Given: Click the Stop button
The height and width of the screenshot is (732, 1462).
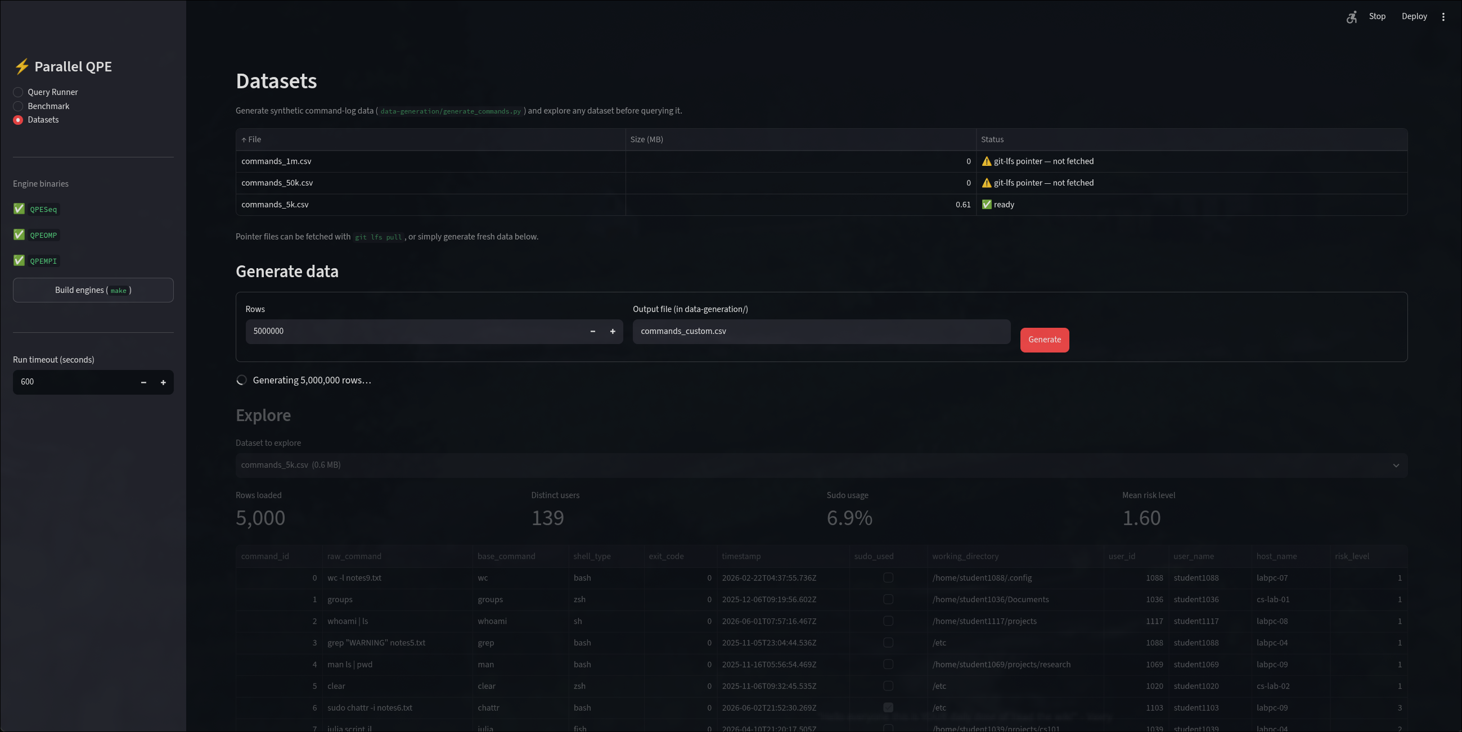Looking at the screenshot, I should pos(1377,16).
